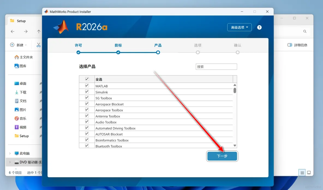
Task: Click the back arrow in Explorer window
Action: coord(13,31)
